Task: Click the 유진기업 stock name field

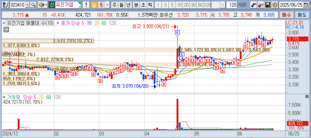Action: point(66,5)
